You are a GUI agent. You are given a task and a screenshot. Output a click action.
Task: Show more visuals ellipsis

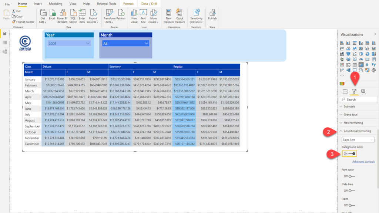point(342,75)
